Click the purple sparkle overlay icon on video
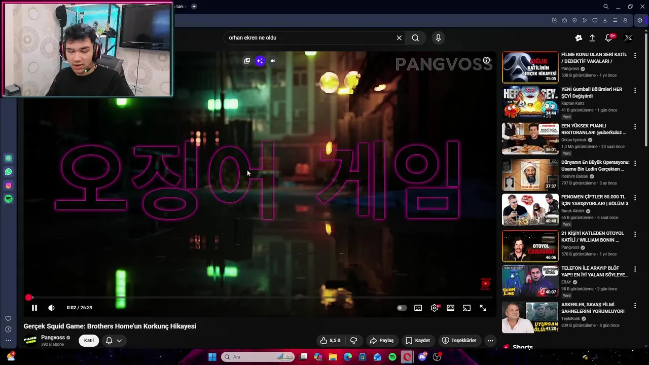This screenshot has width=649, height=365. pyautogui.click(x=260, y=61)
